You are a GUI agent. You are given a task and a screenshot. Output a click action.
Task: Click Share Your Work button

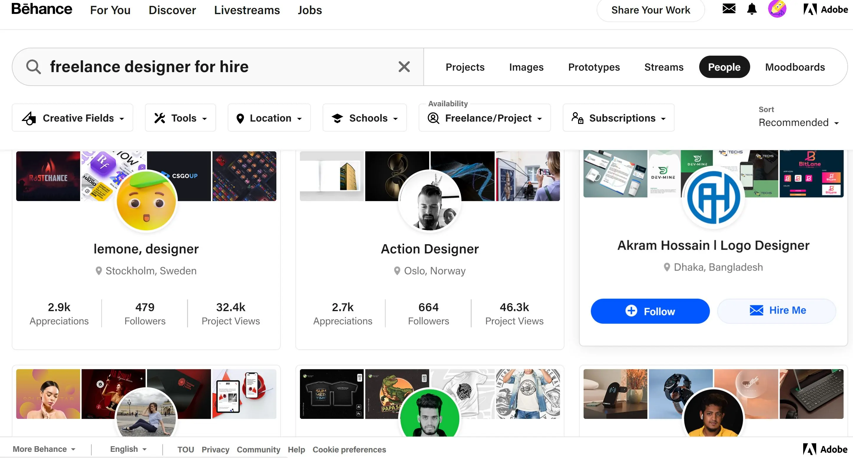[651, 10]
